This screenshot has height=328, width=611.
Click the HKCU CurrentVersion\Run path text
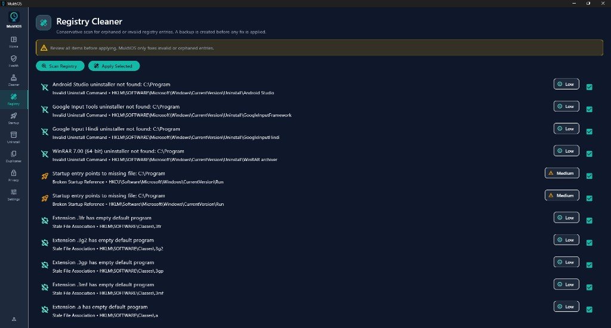coord(166,182)
